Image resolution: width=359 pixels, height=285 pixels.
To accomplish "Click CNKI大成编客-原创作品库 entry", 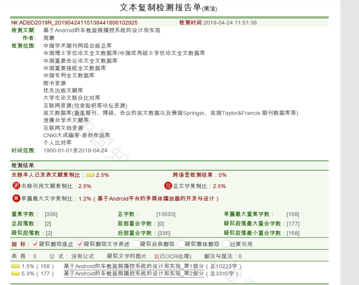I will pyautogui.click(x=77, y=135).
